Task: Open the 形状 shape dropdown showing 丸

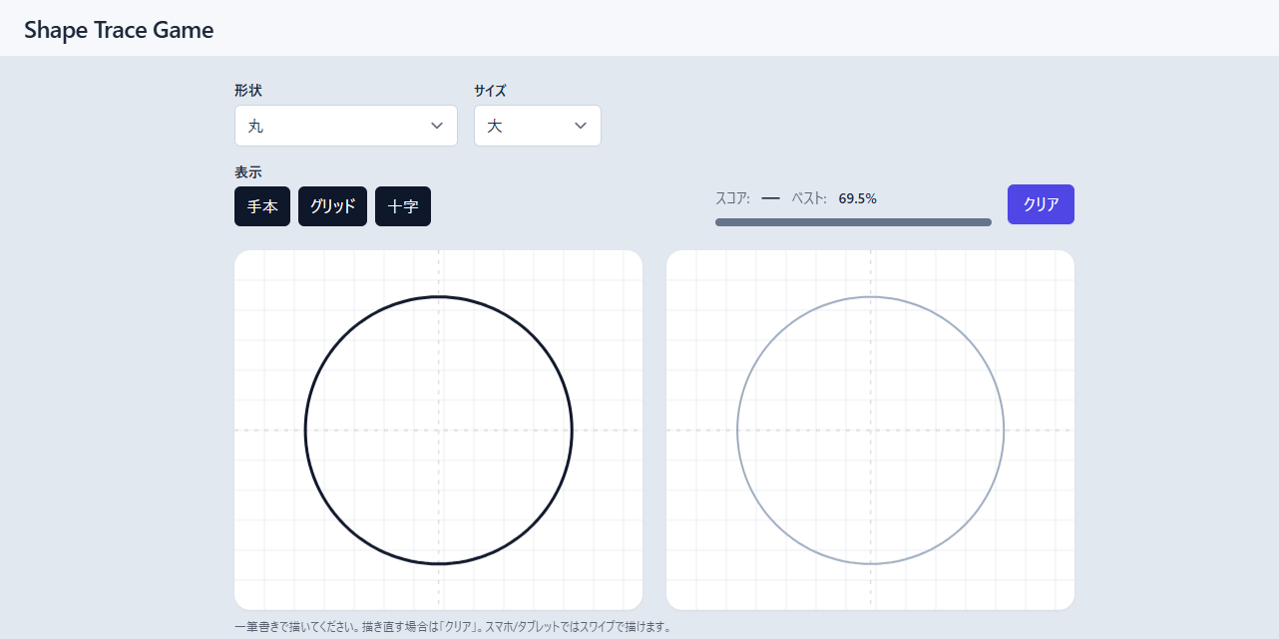Action: [x=346, y=126]
